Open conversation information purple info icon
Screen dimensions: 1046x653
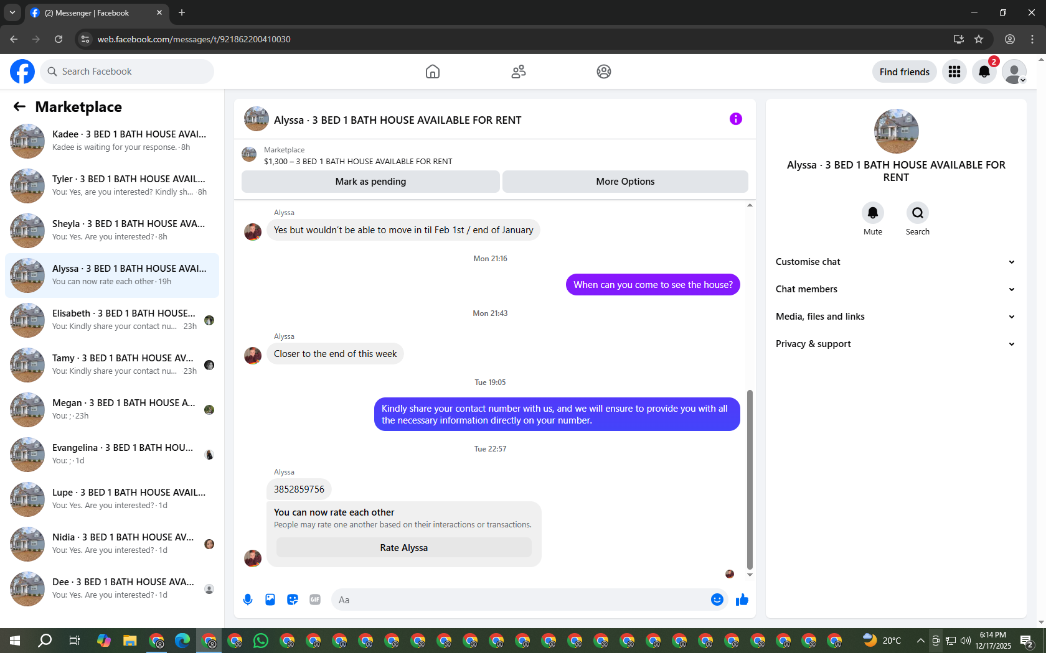click(x=736, y=119)
